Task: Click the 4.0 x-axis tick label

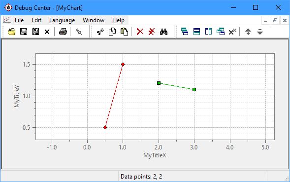Action: 230,147
